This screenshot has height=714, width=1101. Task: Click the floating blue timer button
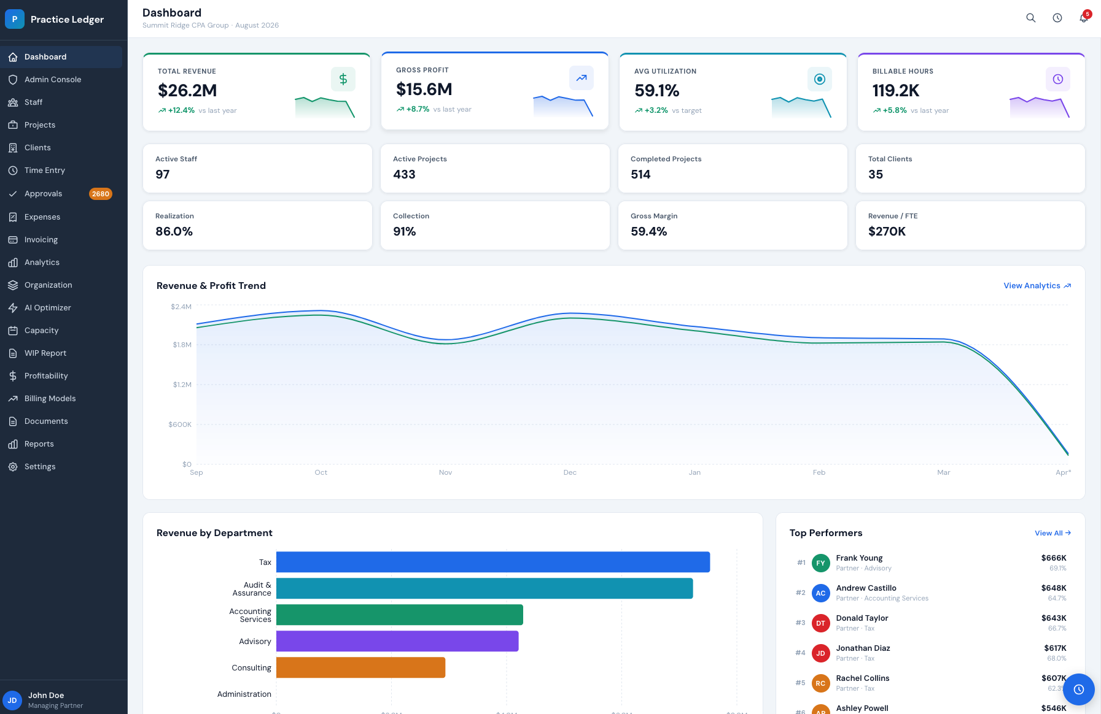click(1079, 689)
